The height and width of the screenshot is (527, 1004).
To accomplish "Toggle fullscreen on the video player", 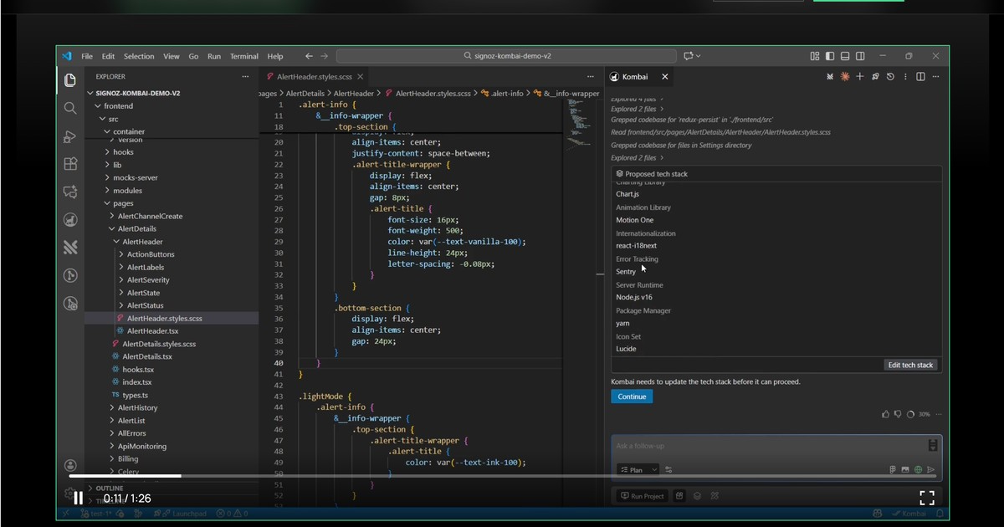I will tap(927, 498).
